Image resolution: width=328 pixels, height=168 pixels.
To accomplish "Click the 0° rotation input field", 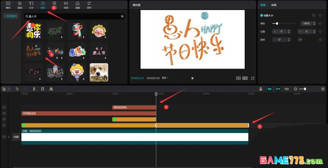I will pyautogui.click(x=280, y=40).
